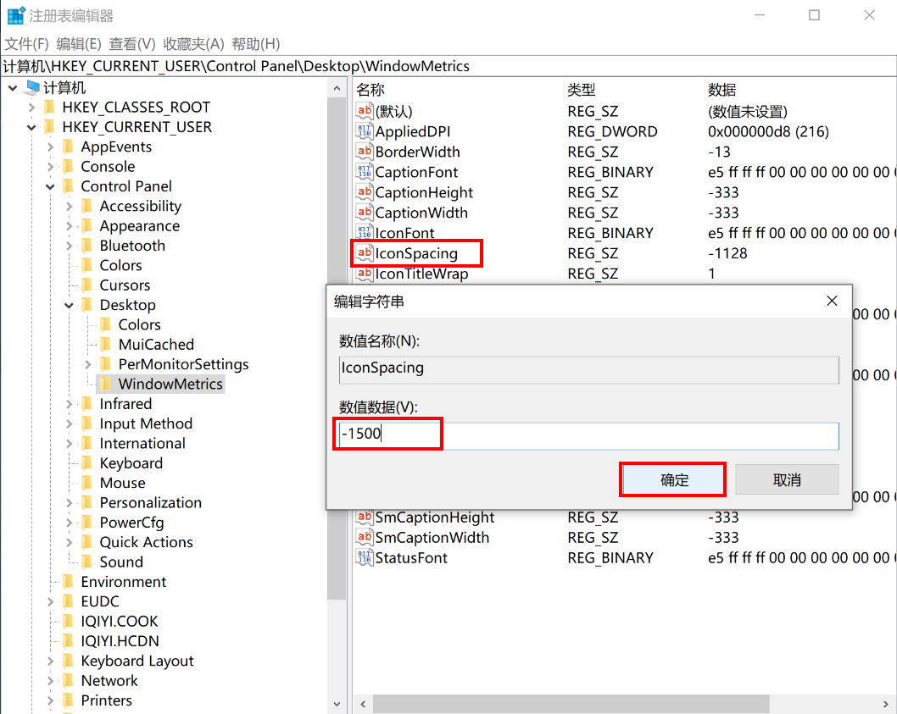Click the Registry Editor app icon in title bar
The image size is (897, 714).
16,16
